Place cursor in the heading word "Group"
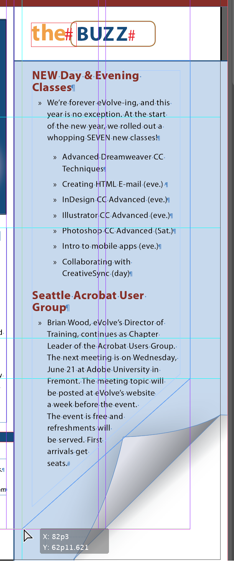This screenshot has width=234, height=561. [x=49, y=307]
